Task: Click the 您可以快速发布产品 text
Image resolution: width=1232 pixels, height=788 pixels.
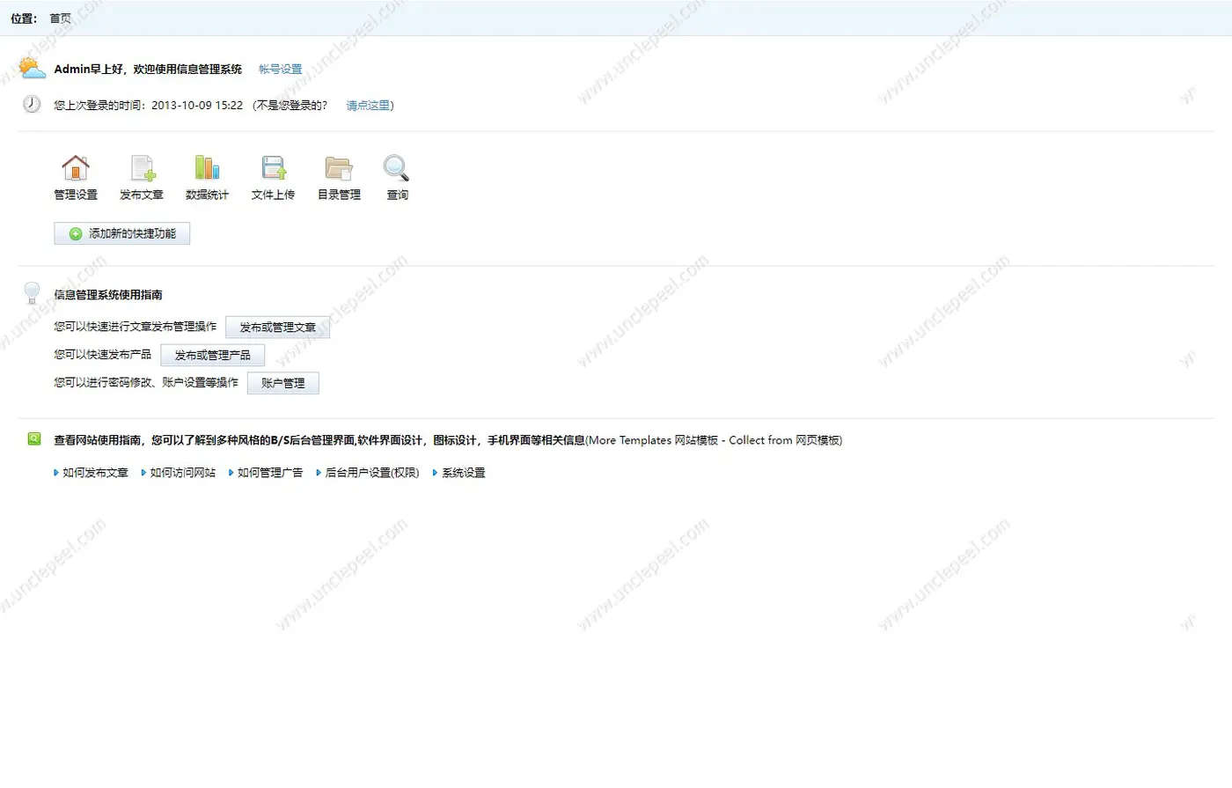Action: (102, 354)
